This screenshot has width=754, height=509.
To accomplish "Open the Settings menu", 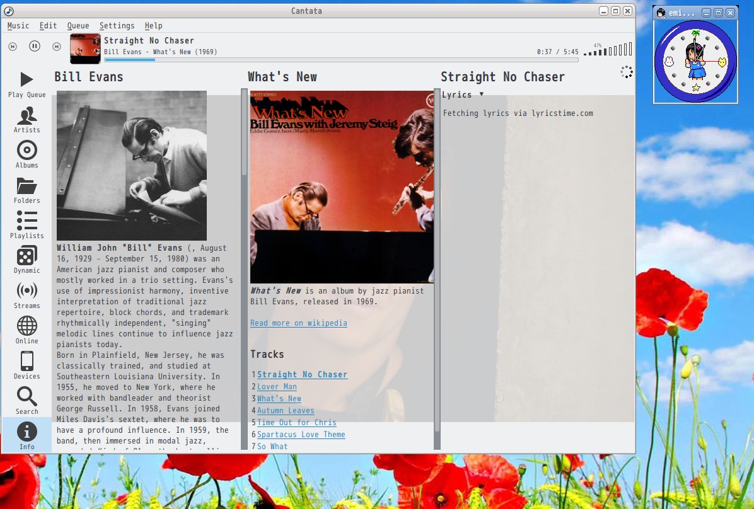I will tap(117, 26).
